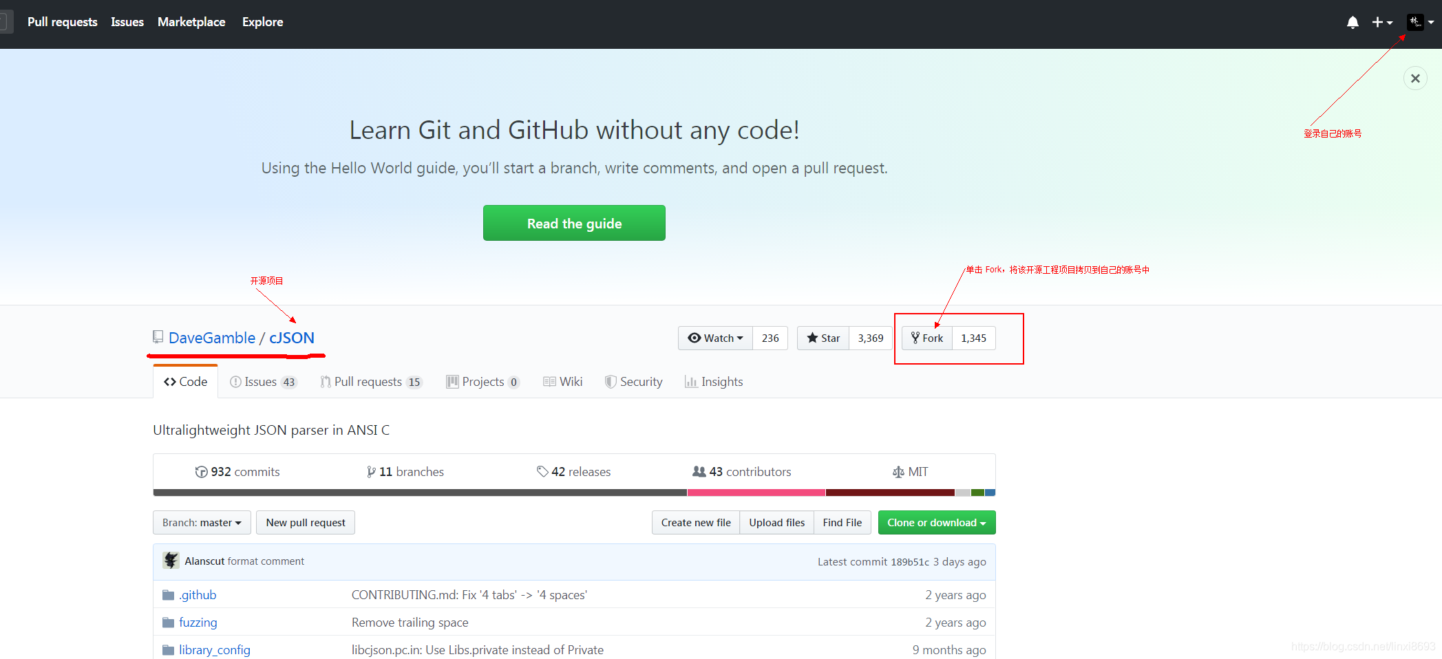The height and width of the screenshot is (659, 1442).
Task: Click the .github folder icon
Action: click(168, 594)
